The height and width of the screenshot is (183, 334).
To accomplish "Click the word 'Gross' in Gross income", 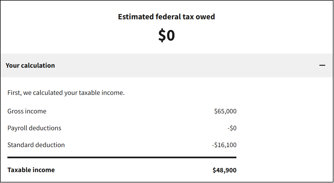I will (15, 111).
